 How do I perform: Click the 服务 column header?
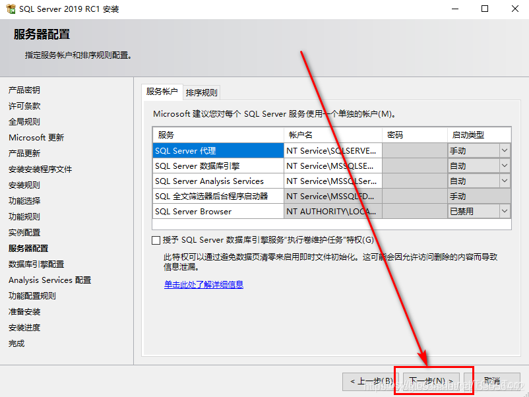(x=218, y=135)
